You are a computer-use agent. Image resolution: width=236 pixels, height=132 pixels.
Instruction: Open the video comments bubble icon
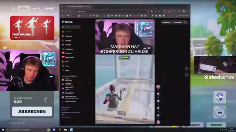(x=158, y=101)
